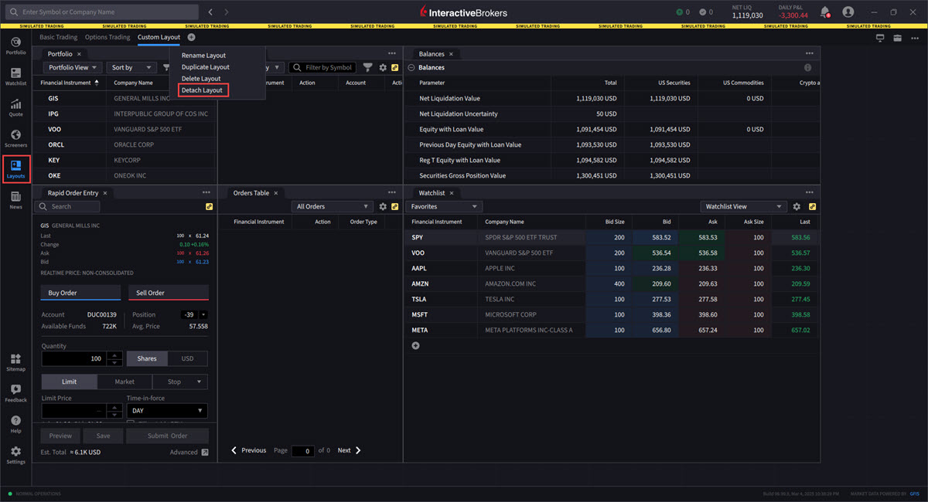Viewport: 928px width, 502px height.
Task: Open the News sidebar icon
Action: pos(15,200)
